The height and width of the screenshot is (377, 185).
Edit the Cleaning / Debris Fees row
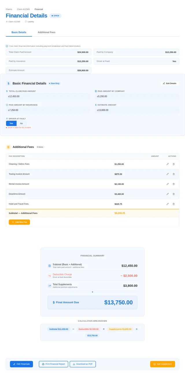click(x=167, y=164)
